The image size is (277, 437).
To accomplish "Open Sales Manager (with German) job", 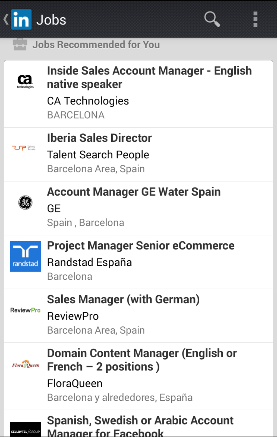I will pyautogui.click(x=123, y=299).
